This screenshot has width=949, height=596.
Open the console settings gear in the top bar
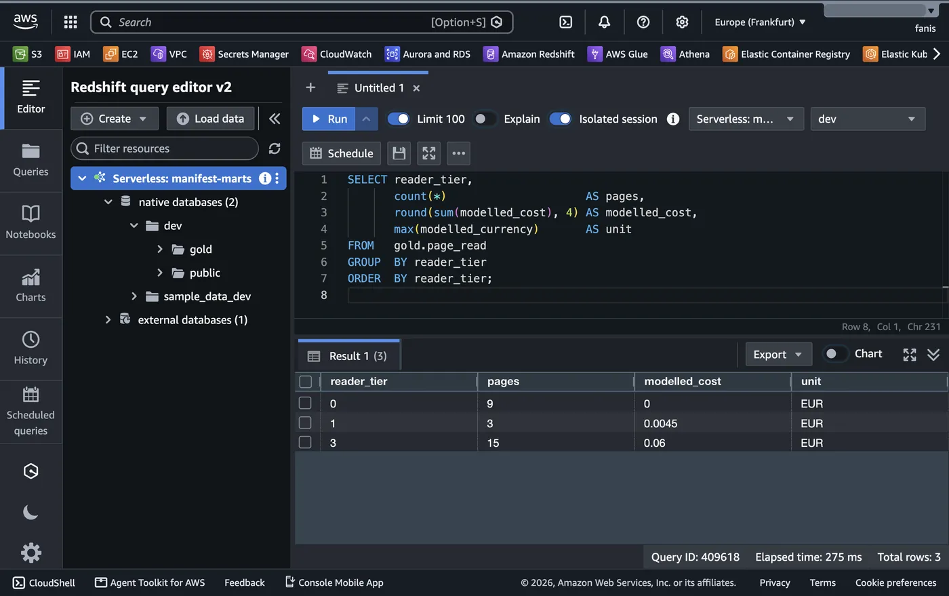tap(682, 22)
